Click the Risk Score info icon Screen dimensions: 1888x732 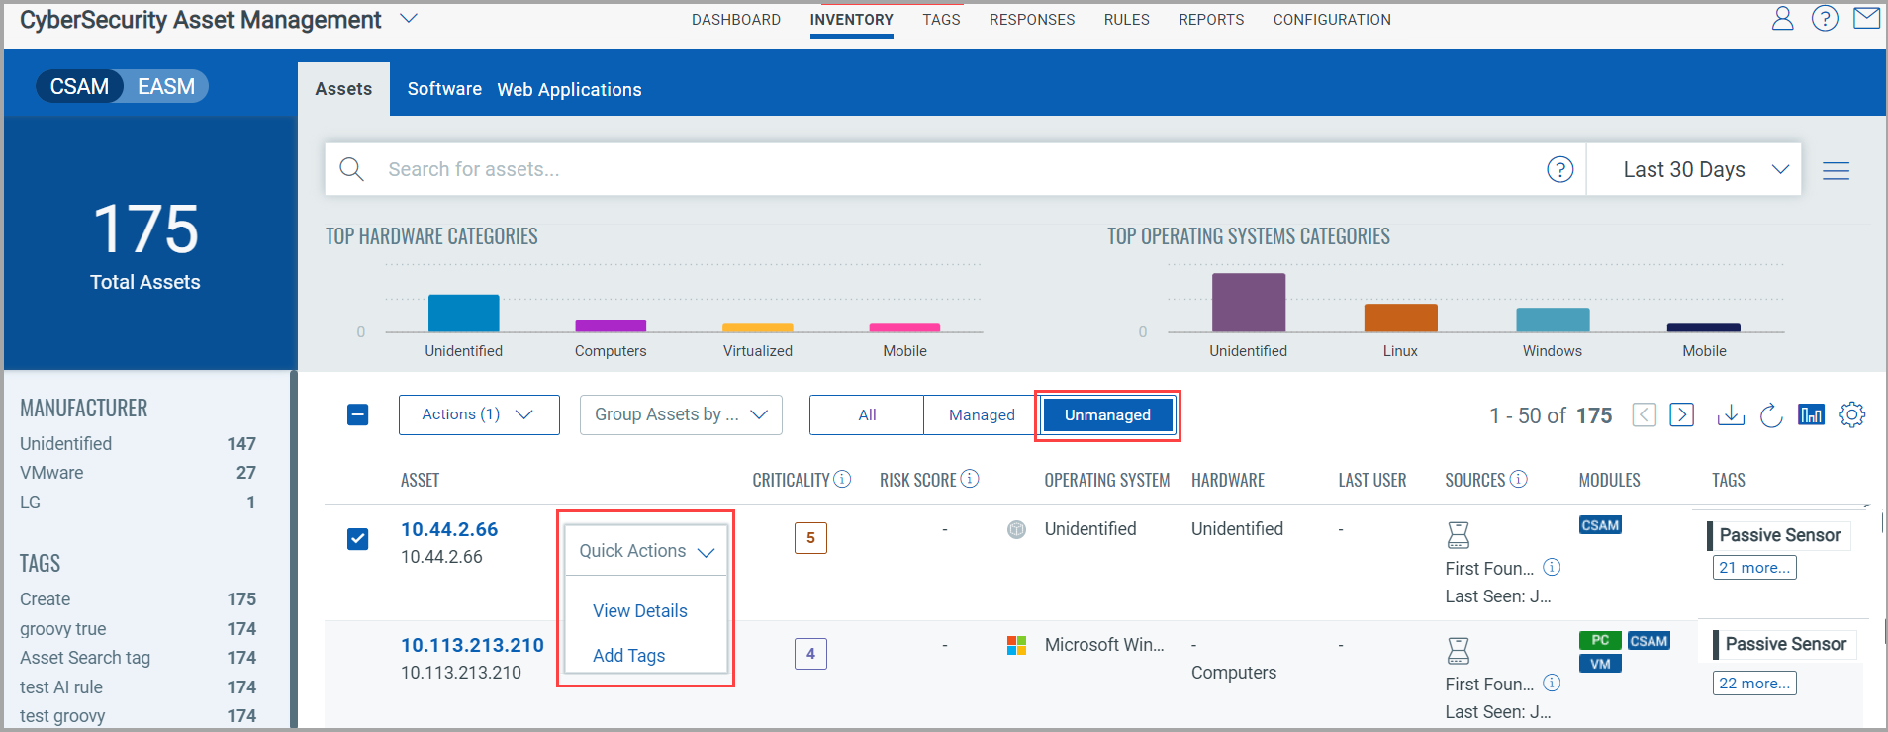[x=970, y=479]
